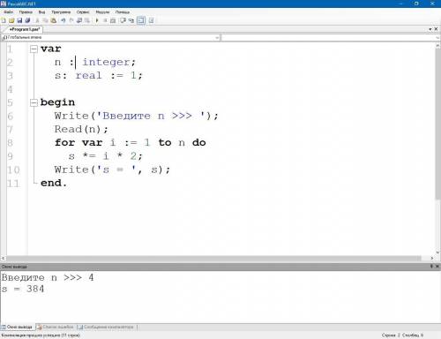Click the New file icon in toolbar
Screen dimensions: 441x339
tap(4, 20)
